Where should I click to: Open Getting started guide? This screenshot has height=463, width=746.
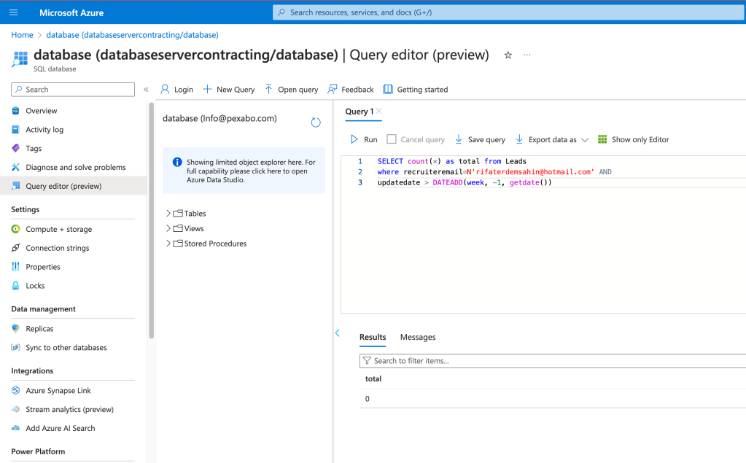pos(416,90)
